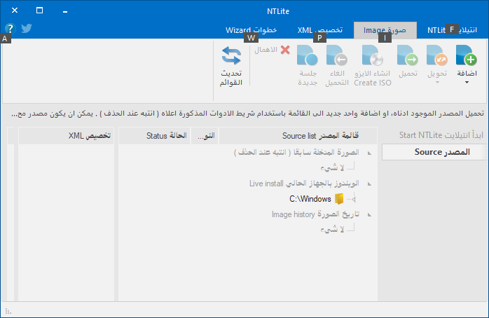Click the Source list column header
The width and height of the screenshot is (489, 318).
coord(298,136)
